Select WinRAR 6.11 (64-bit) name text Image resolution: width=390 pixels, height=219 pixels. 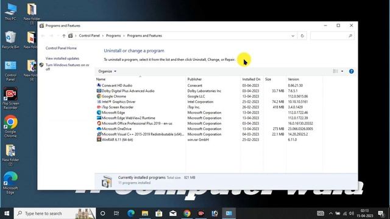tap(117, 139)
